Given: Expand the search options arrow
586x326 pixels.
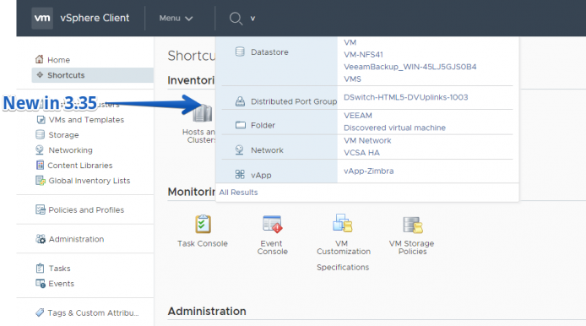Looking at the screenshot, I should 252,19.
